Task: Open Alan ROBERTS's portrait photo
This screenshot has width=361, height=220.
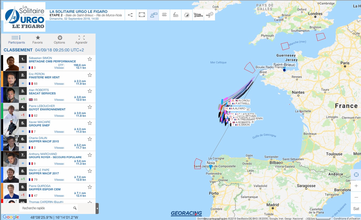Action: (x=11, y=95)
